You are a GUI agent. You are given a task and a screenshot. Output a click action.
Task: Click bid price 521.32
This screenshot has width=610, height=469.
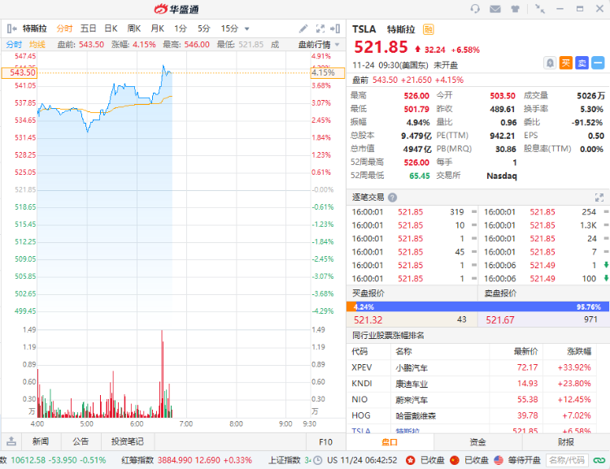368,320
